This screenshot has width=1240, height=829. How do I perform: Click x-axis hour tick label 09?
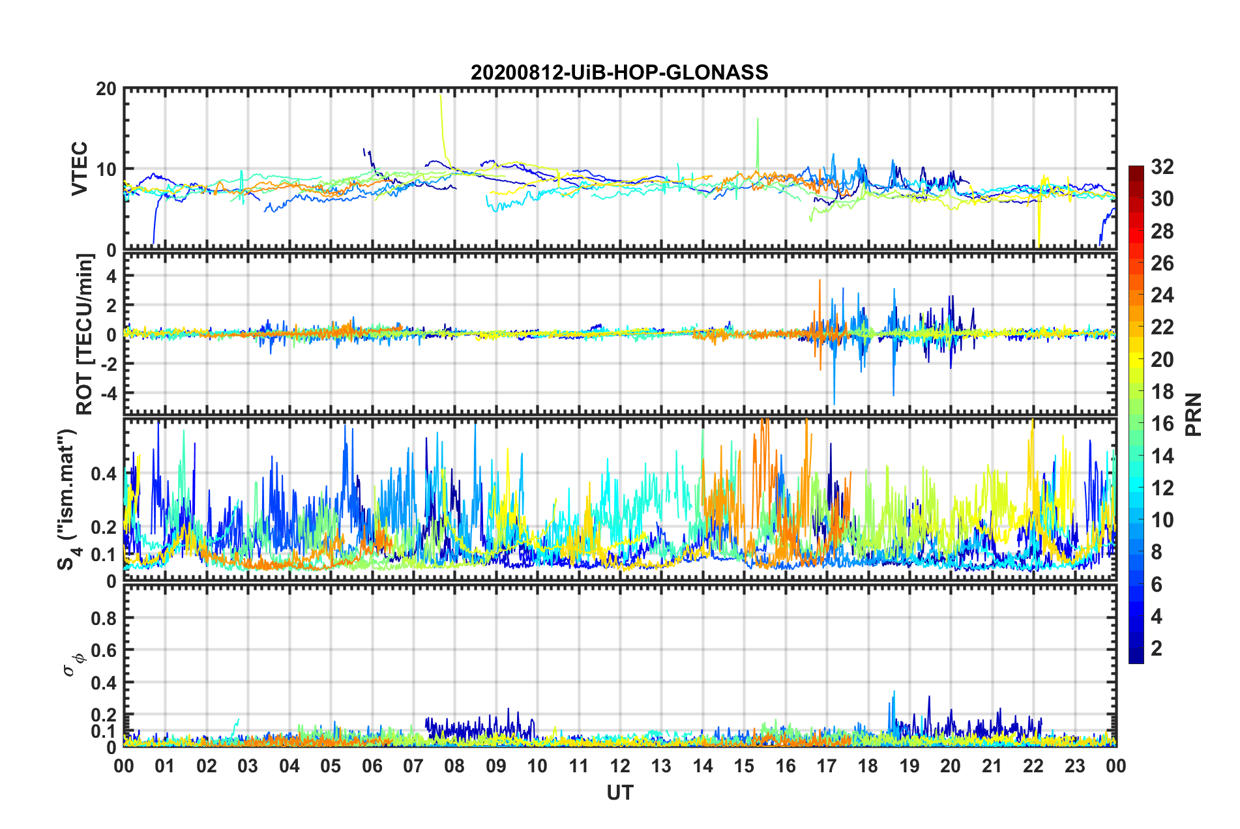[x=496, y=766]
